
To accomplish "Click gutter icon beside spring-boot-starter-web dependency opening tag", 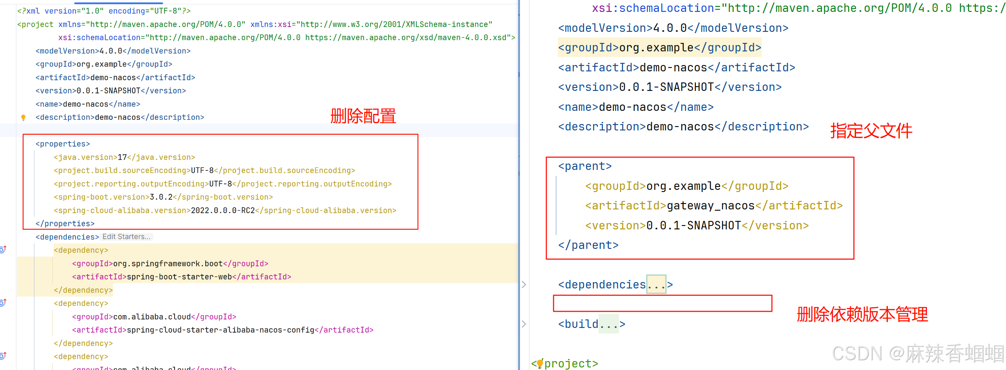I will tap(3, 249).
